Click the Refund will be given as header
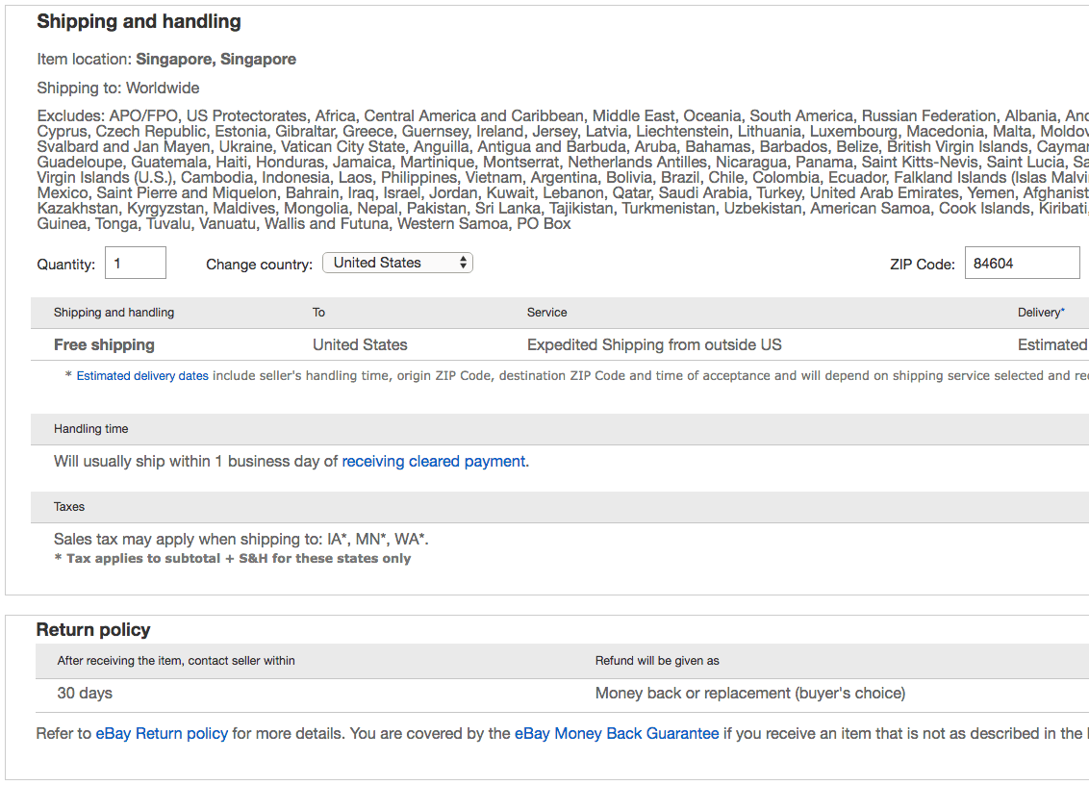Viewport: 1089px width, 785px height. pyautogui.click(x=657, y=661)
